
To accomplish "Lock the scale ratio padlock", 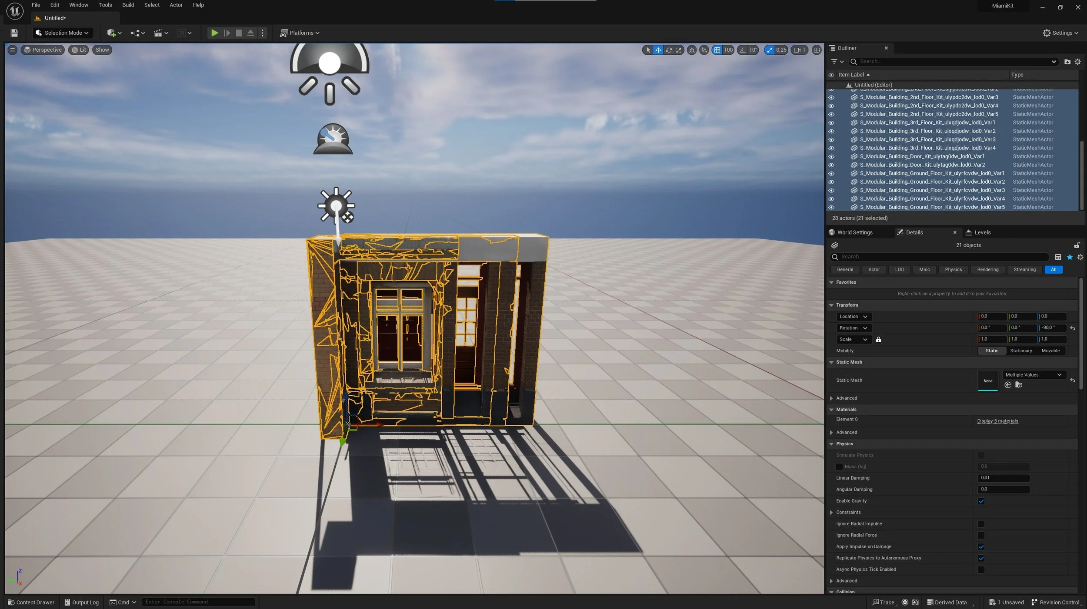I will pyautogui.click(x=878, y=340).
